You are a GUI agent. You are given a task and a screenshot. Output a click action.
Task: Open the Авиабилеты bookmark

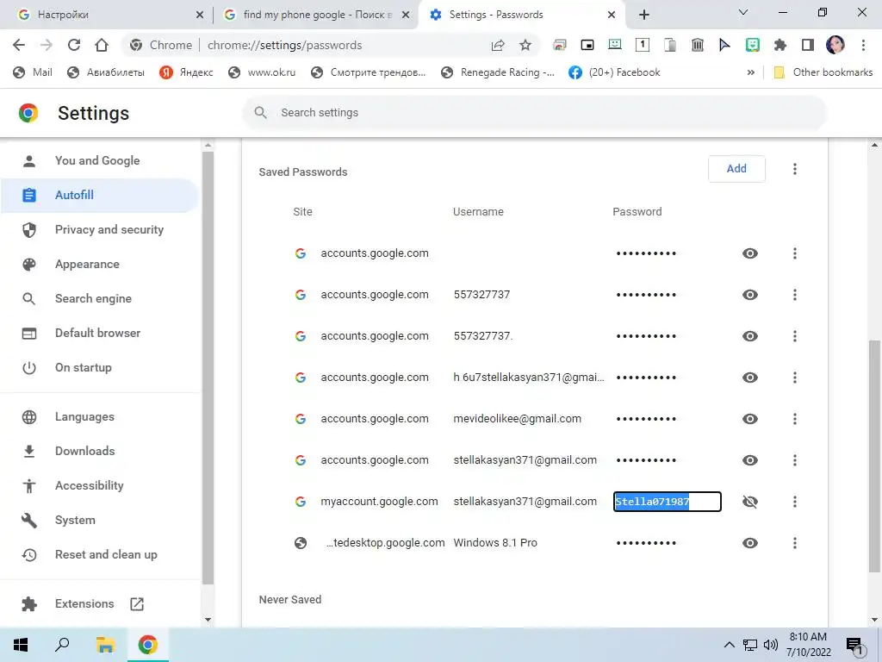[106, 72]
